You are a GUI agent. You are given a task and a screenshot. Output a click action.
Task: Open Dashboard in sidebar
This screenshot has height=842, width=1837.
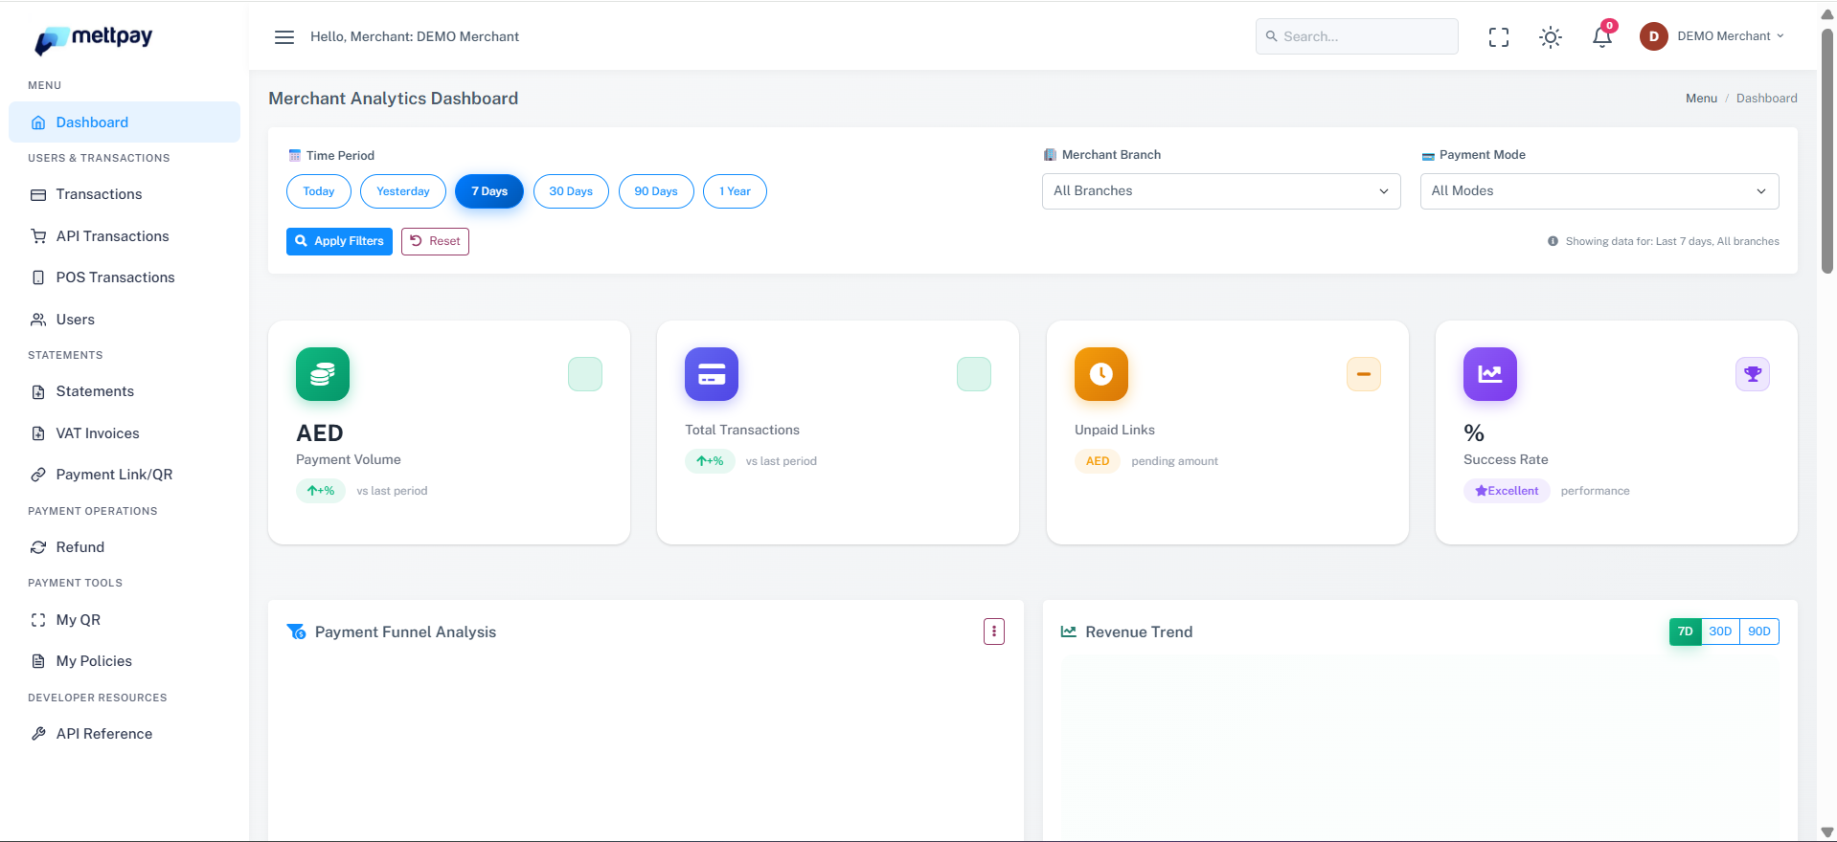[125, 122]
